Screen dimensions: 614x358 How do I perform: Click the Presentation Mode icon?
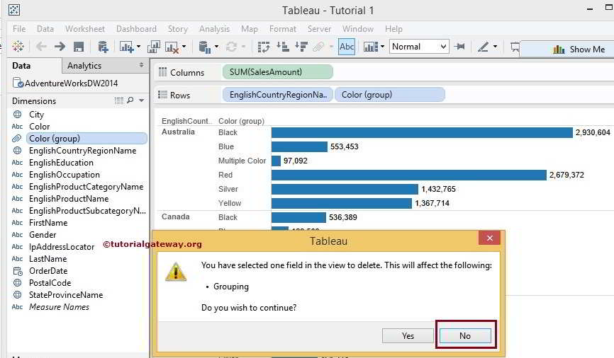515,47
